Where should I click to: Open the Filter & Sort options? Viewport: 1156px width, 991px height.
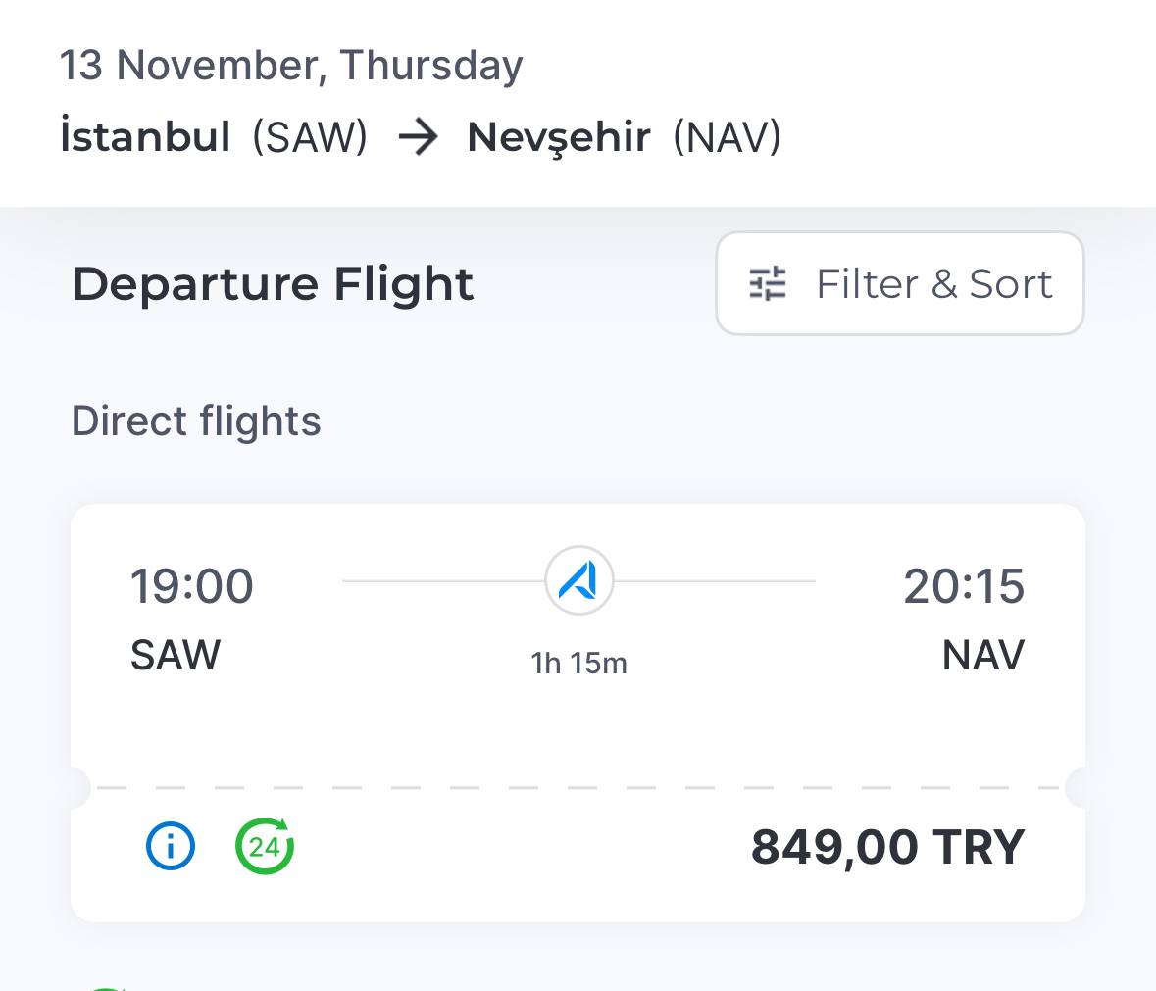pos(899,284)
